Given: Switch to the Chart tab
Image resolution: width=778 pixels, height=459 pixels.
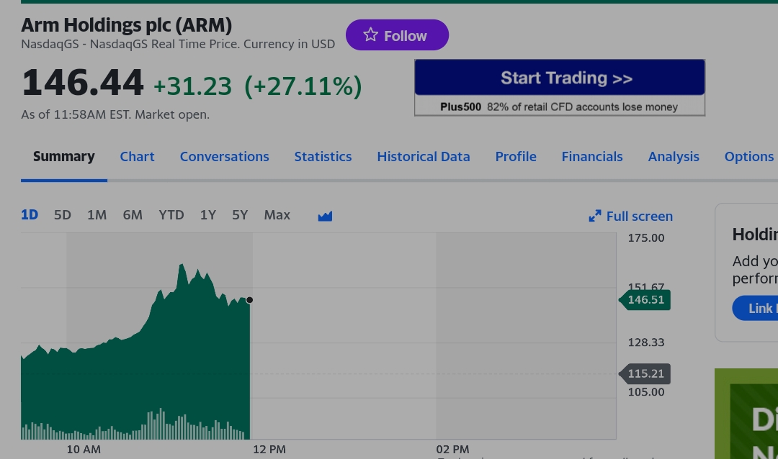Looking at the screenshot, I should (x=137, y=156).
